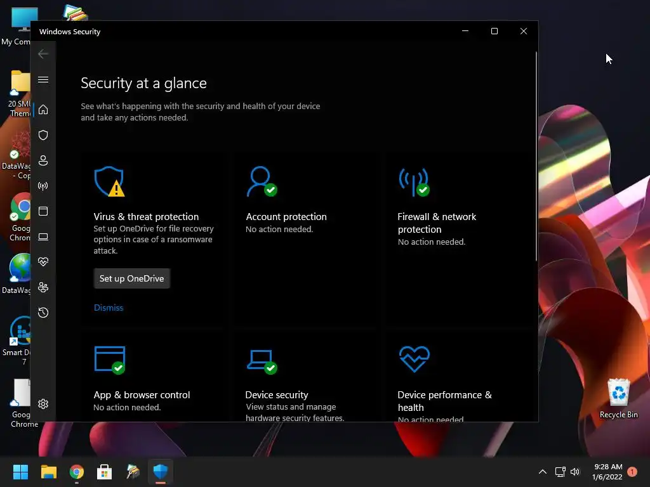Screen dimensions: 650x487
Task: Open Device performance & health heading
Action: pyautogui.click(x=445, y=401)
